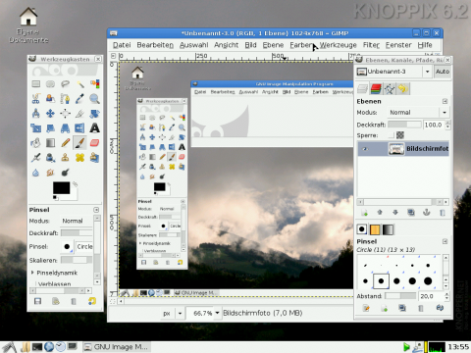The width and height of the screenshot is (471, 353).
Task: Click the new layer icon below layer list
Action: click(364, 213)
